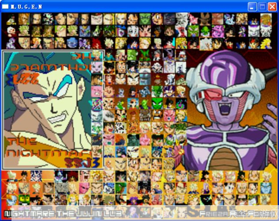Pick the brown Great Ape icon in top row
The height and width of the screenshot is (221, 279).
tap(205, 19)
